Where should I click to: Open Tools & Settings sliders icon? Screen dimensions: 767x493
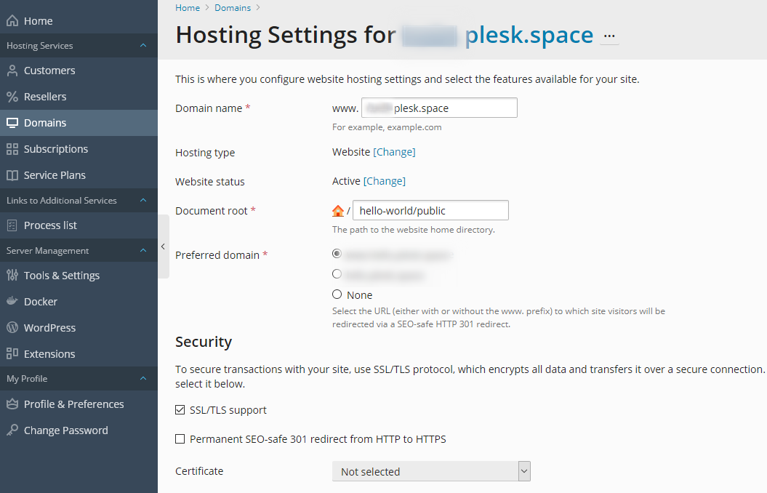(12, 275)
